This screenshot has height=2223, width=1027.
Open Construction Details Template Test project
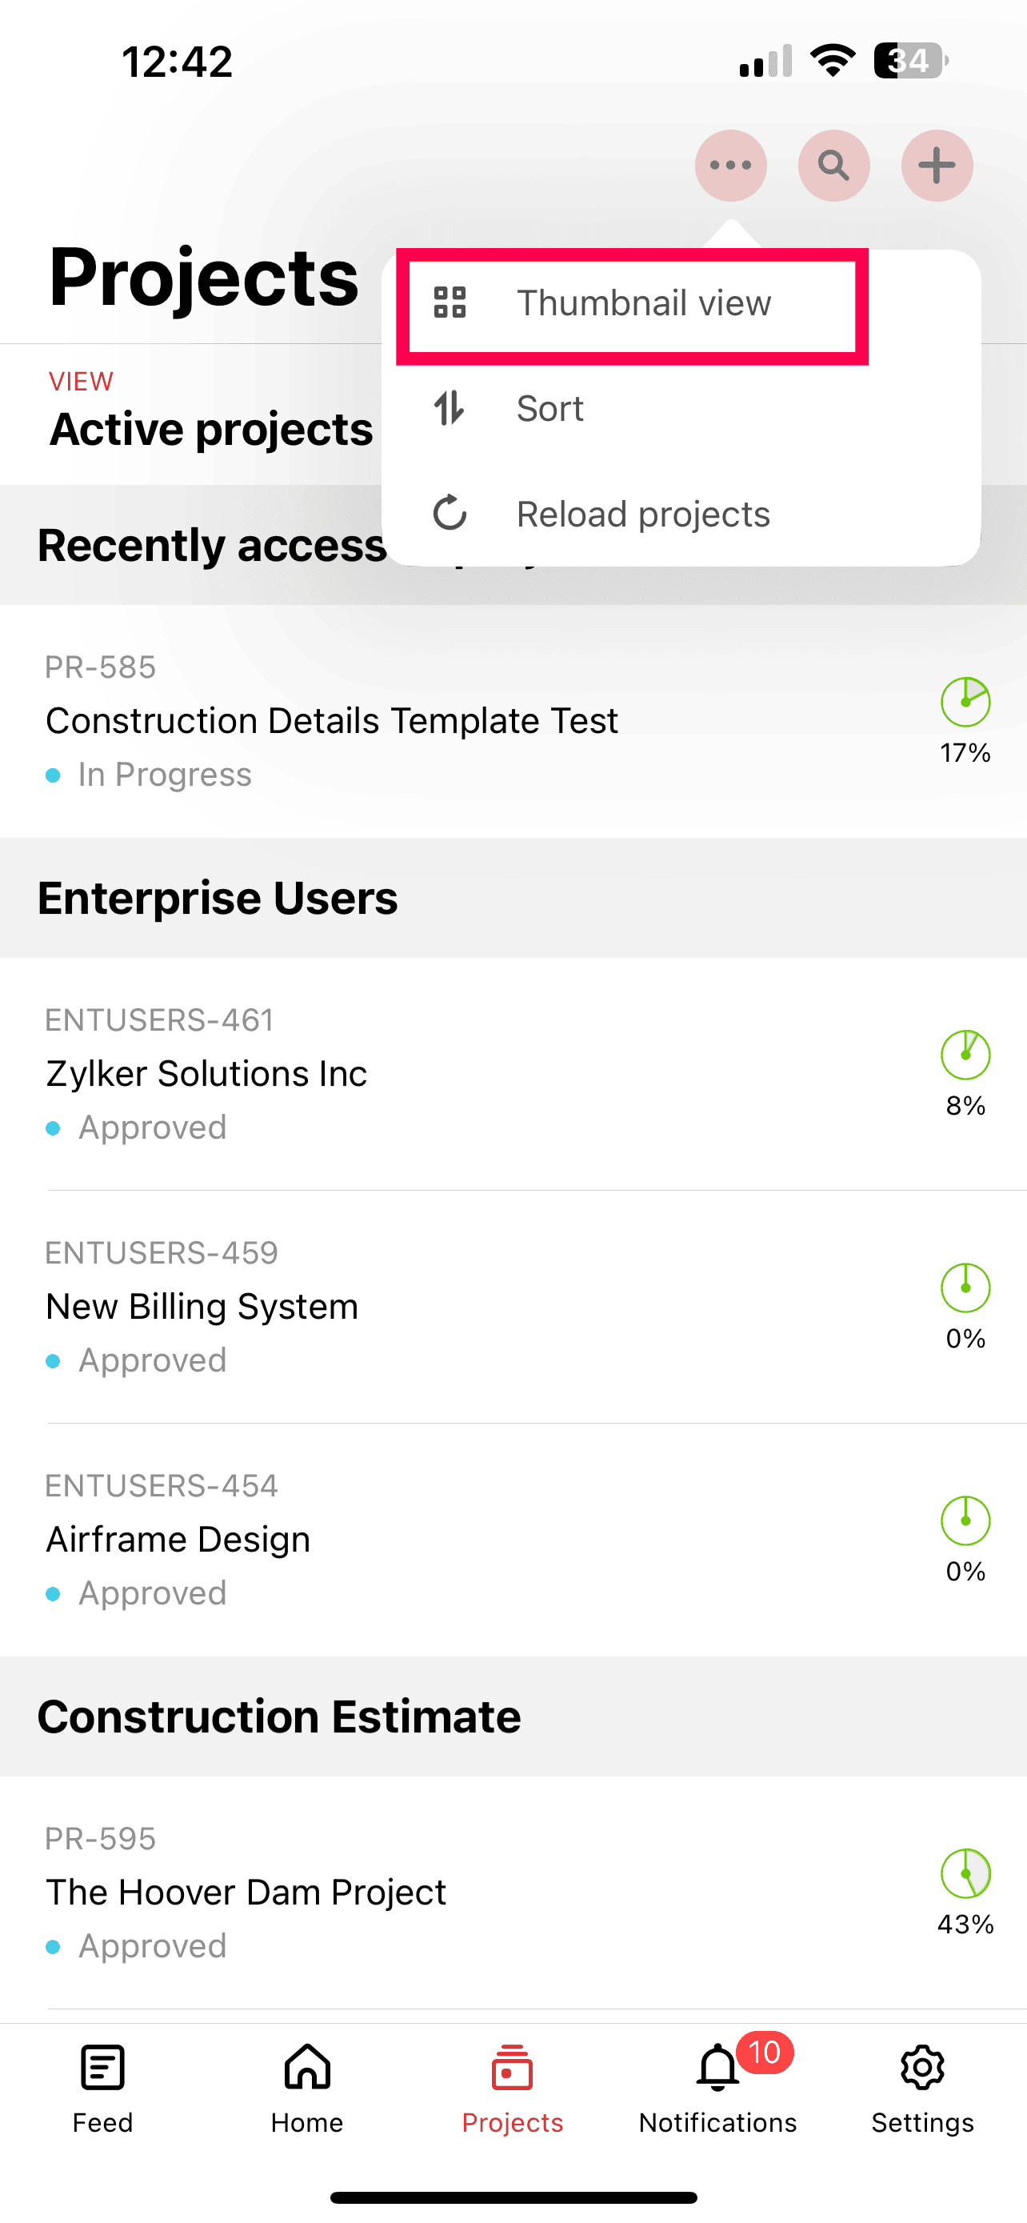[332, 720]
